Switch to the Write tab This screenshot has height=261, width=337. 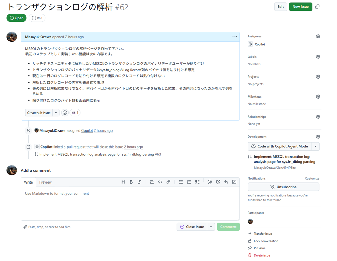tap(29, 182)
